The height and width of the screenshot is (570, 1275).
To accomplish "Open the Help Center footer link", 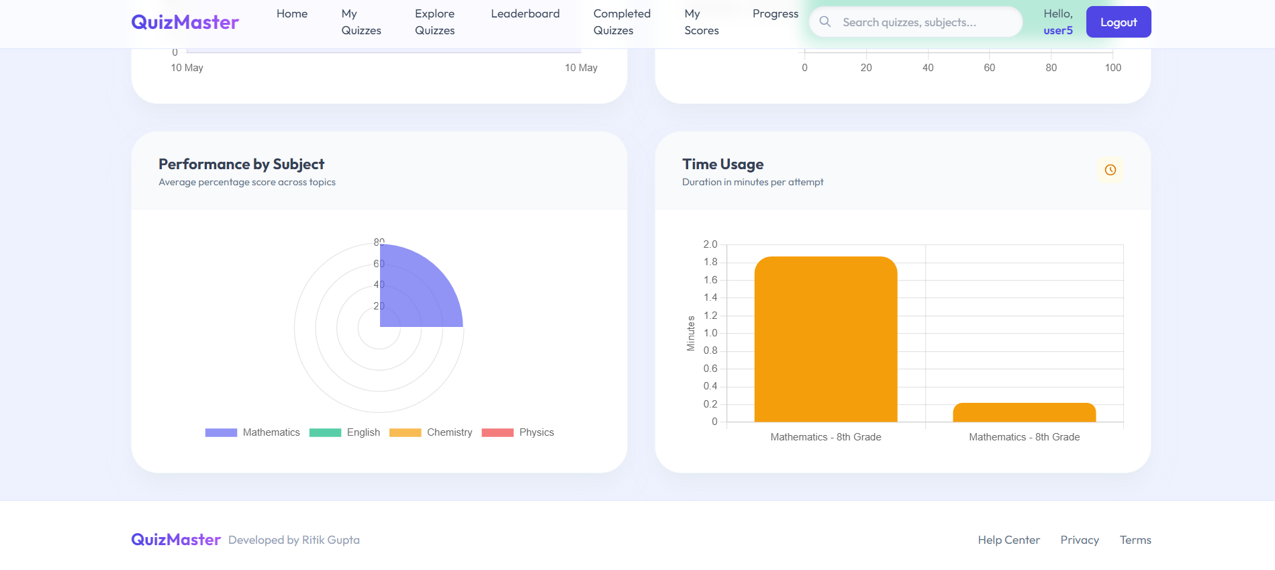I will 1008,540.
